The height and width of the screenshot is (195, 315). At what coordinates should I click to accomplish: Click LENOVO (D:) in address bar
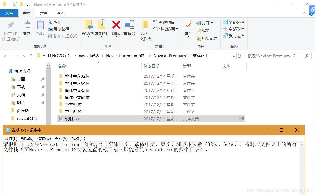[60, 56]
